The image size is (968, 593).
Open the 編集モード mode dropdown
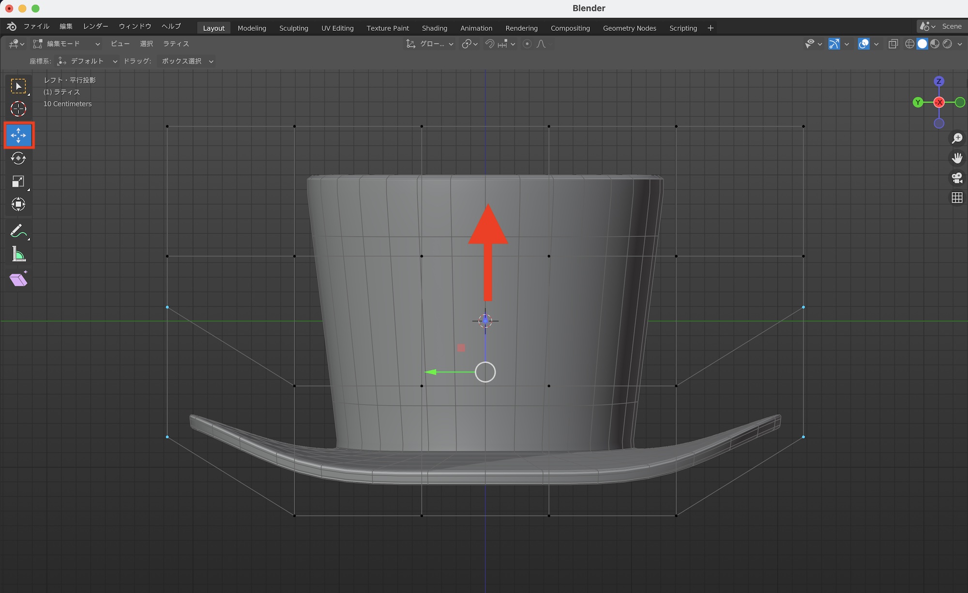pyautogui.click(x=67, y=44)
